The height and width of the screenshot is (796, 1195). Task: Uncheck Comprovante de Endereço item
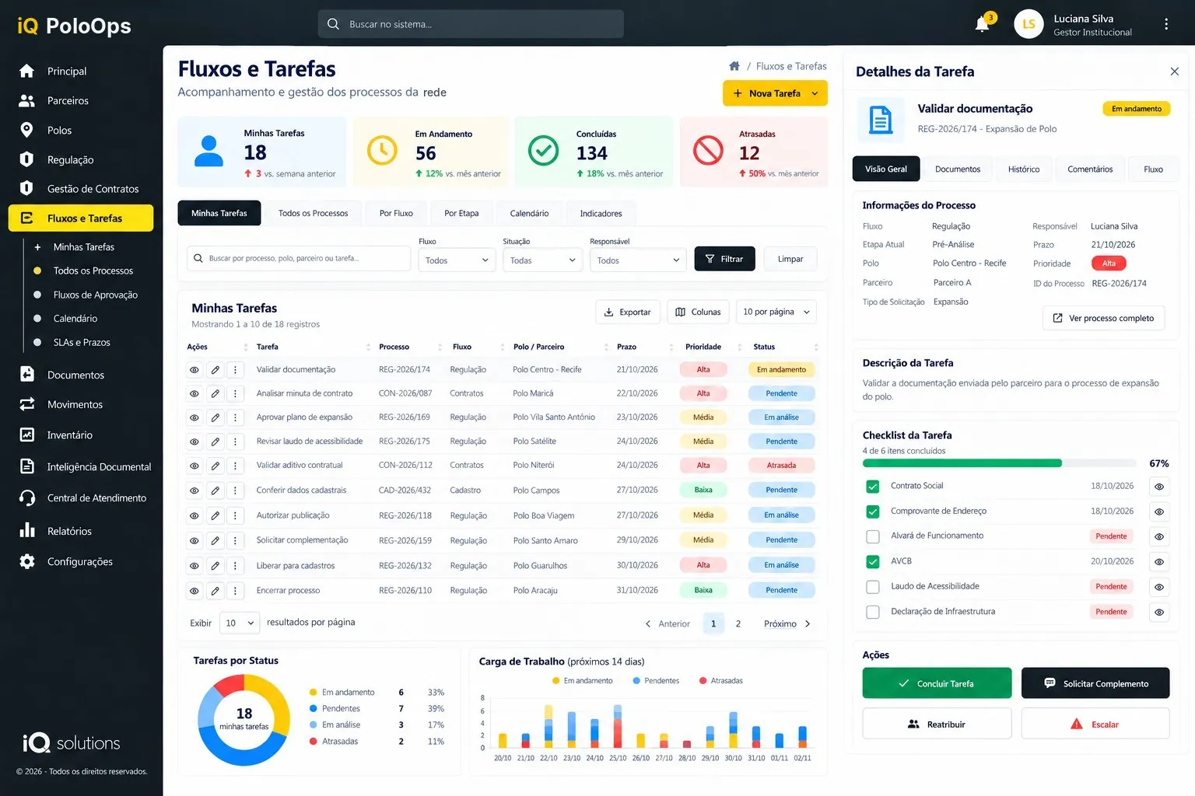click(x=873, y=511)
